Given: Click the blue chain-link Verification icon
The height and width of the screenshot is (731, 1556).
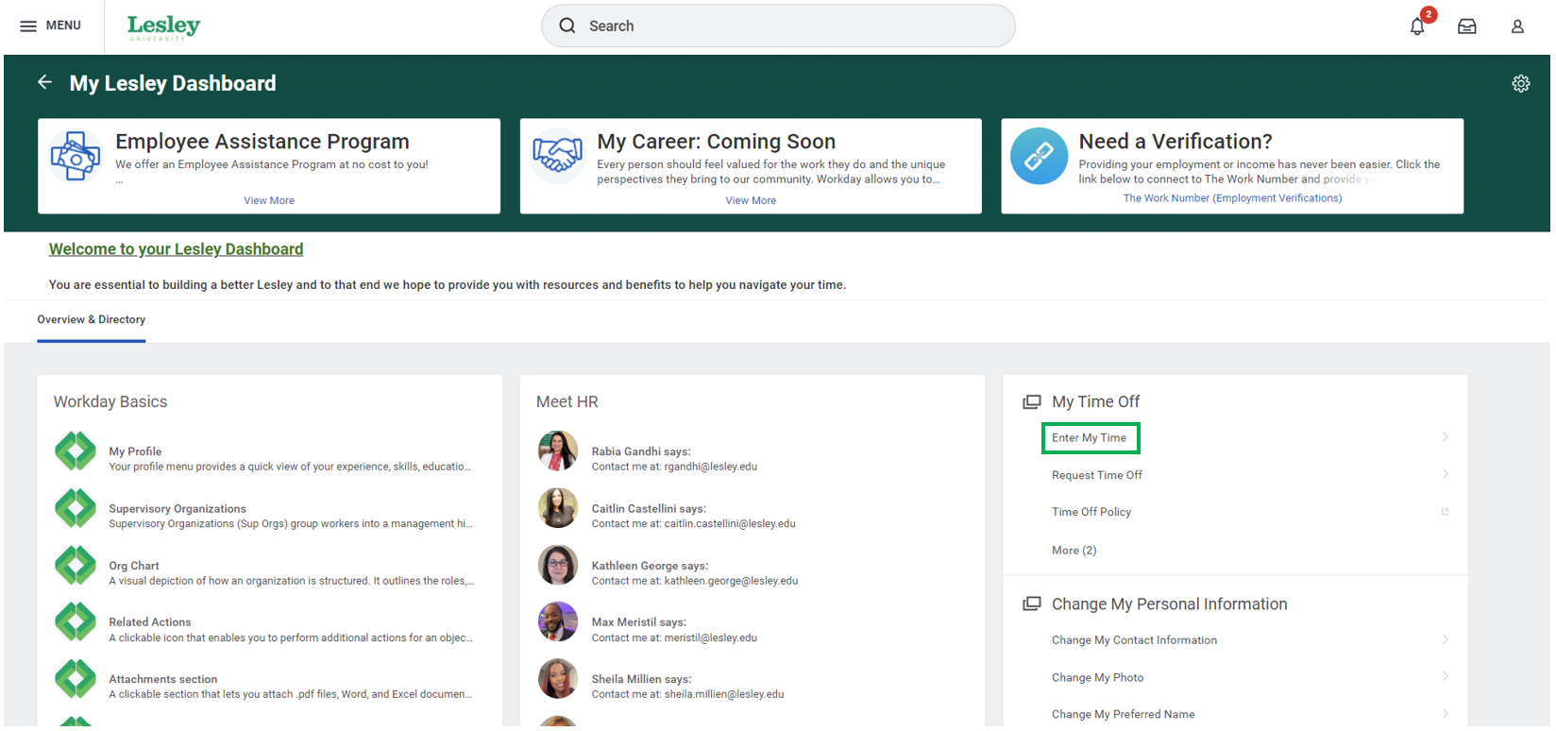Looking at the screenshot, I should pos(1039,156).
